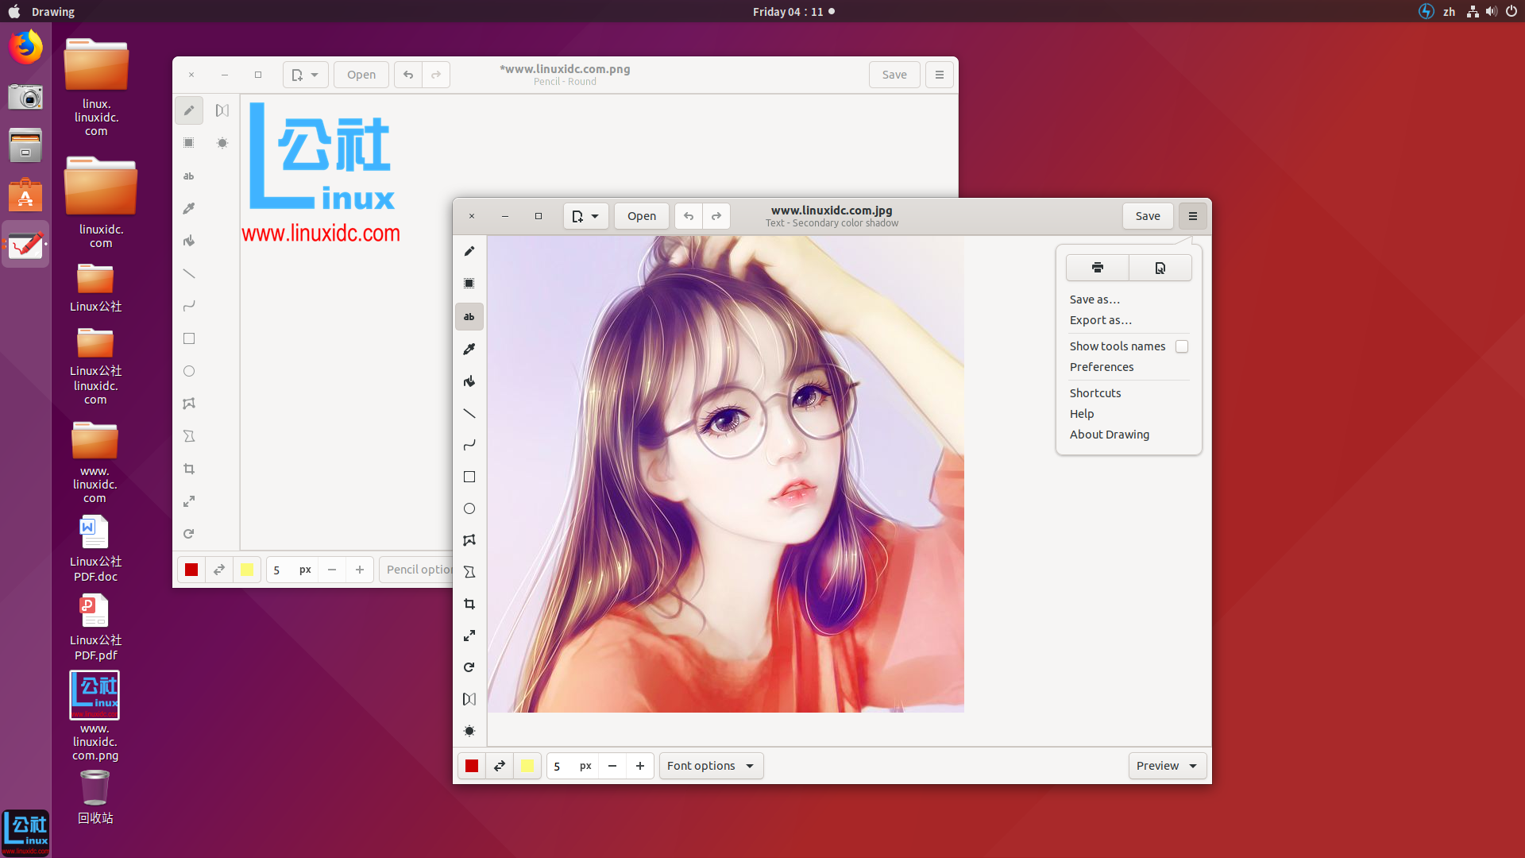Select the Pencil tool in the front window

[469, 252]
